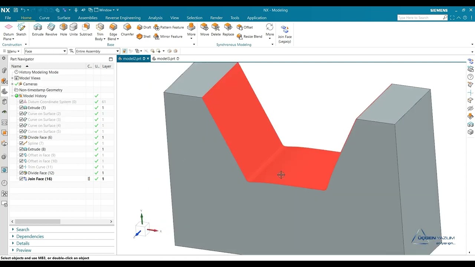
Task: Toggle checkbox for Divide Face (12)
Action: point(21,173)
